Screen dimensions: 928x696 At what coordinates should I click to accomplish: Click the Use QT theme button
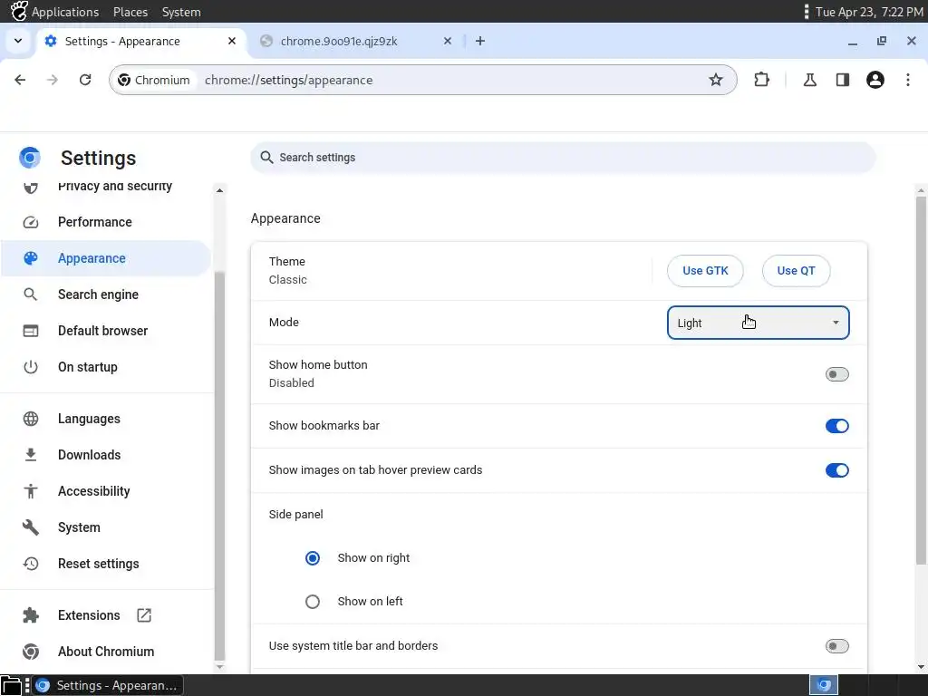point(796,271)
